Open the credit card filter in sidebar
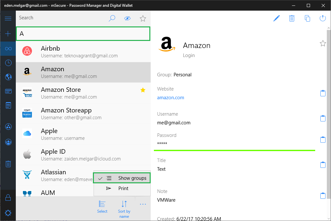 pos(8,91)
